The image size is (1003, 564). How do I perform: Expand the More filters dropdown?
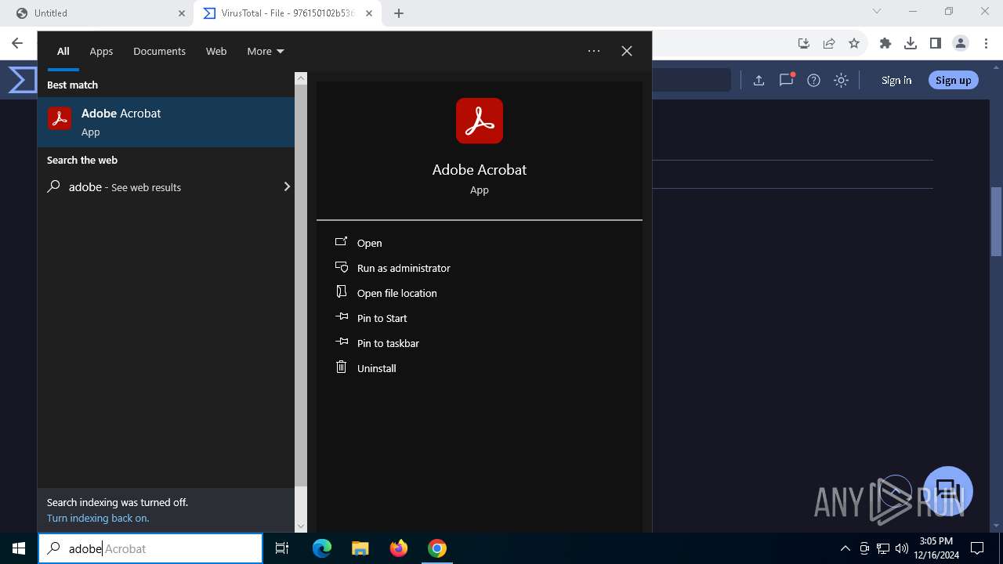(266, 51)
